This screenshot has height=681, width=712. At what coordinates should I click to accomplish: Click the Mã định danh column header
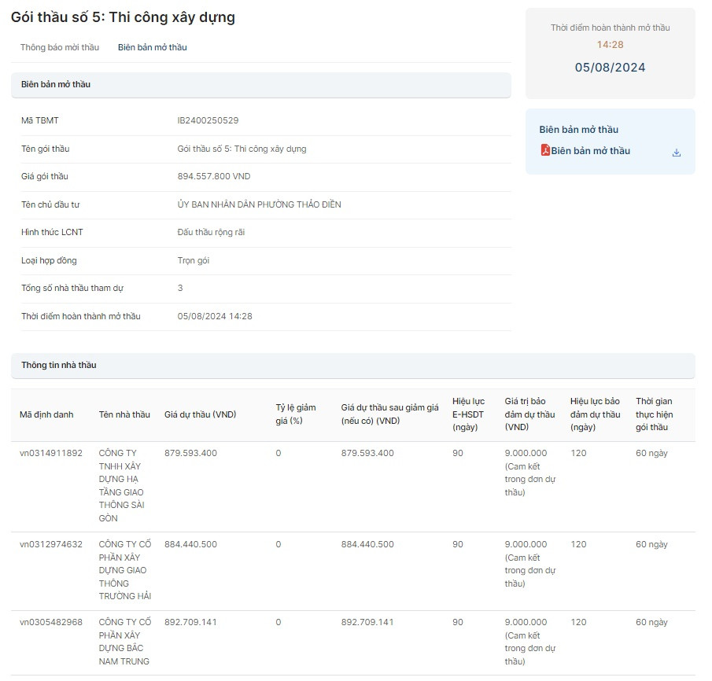click(46, 414)
